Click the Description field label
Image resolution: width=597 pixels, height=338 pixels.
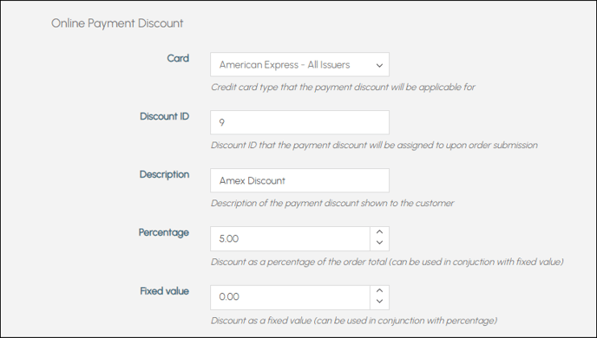click(x=165, y=174)
